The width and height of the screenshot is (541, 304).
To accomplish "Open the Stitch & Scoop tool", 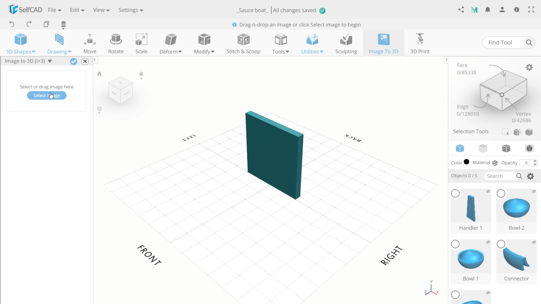I will (x=243, y=44).
